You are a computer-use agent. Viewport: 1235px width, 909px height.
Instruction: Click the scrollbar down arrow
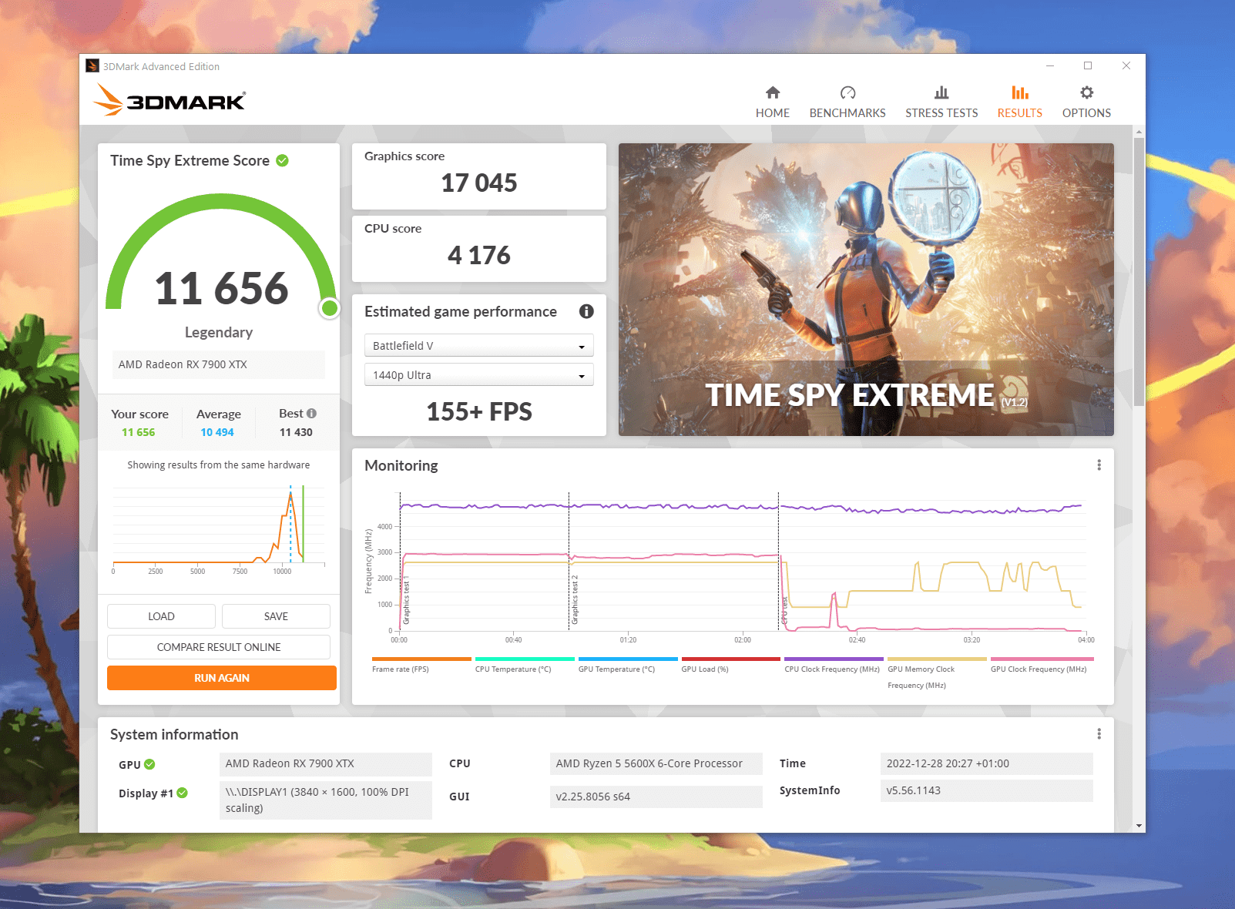[x=1139, y=826]
